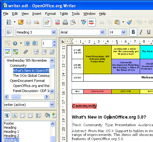Open the New document type dropdown arrow
This screenshot has width=153, height=142.
click(x=15, y=22)
